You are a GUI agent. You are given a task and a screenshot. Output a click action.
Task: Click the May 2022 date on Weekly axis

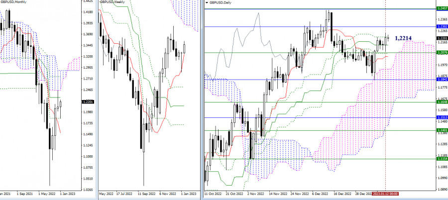[106, 194]
